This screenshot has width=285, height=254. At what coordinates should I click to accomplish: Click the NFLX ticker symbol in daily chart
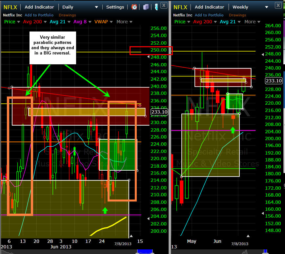pos(10,7)
